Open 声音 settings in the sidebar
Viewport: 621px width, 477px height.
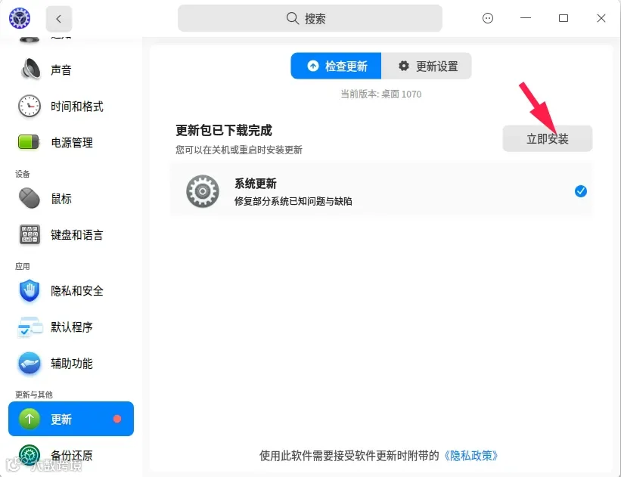71,70
